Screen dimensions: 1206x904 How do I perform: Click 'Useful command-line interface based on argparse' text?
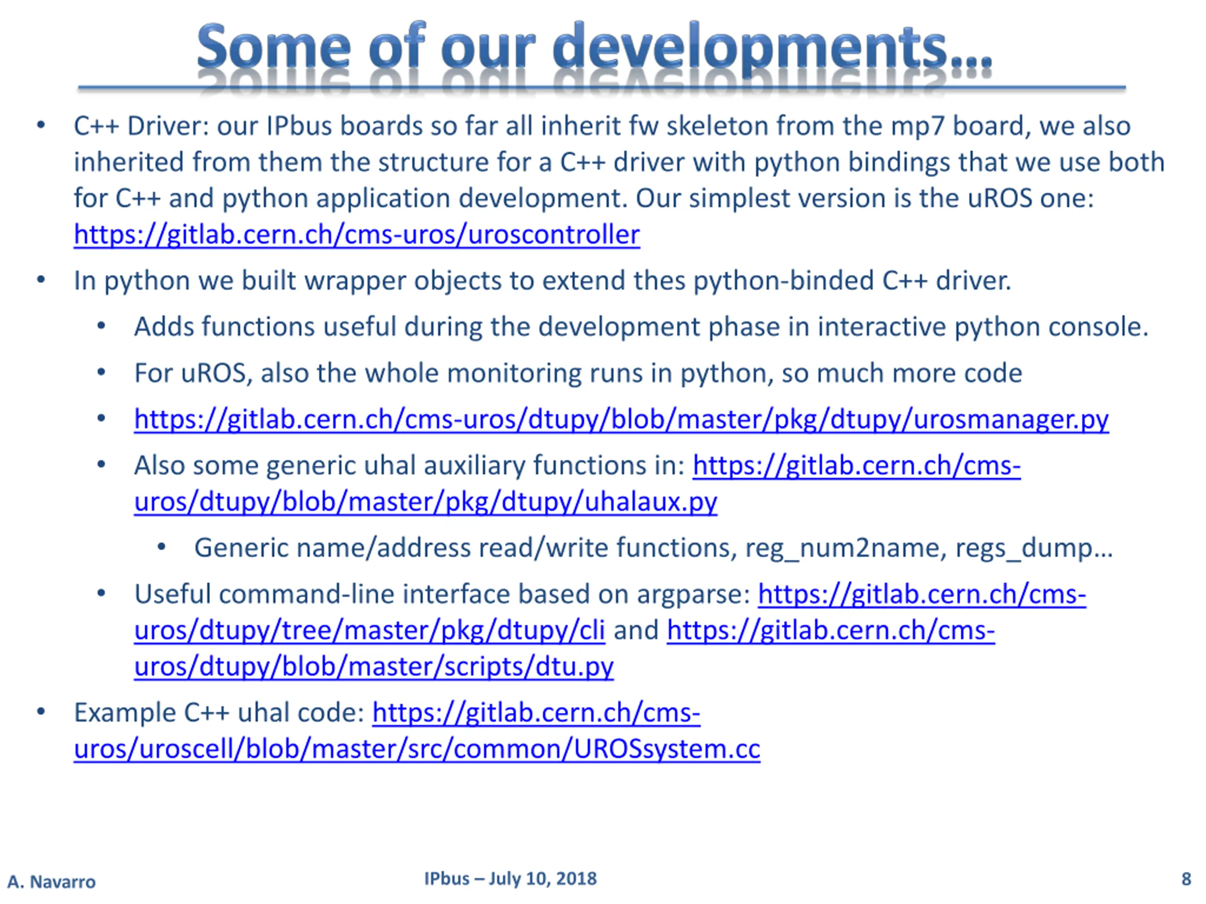443,595
